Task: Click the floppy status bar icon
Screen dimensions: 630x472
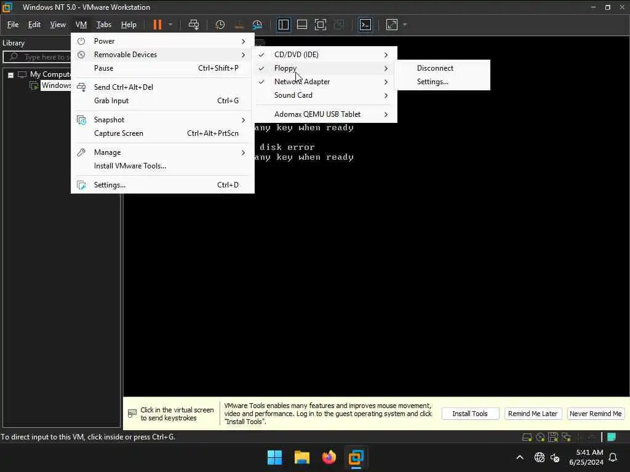Action: [553, 438]
